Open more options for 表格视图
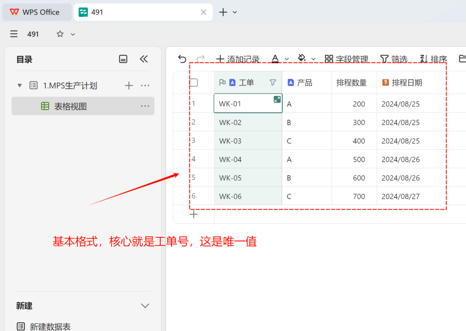Screen dimensions: 466x331 [145, 106]
